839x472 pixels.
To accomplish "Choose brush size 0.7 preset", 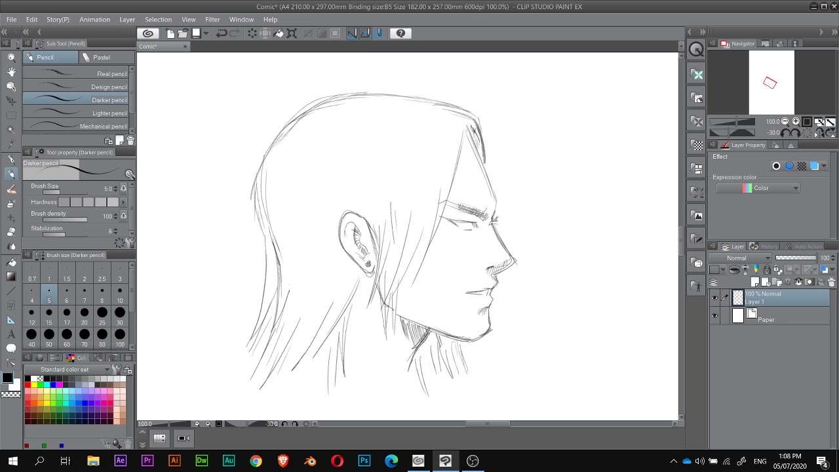I will 31,274.
